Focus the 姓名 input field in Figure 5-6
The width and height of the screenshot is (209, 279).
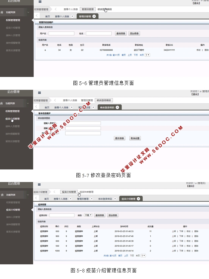[99, 34]
